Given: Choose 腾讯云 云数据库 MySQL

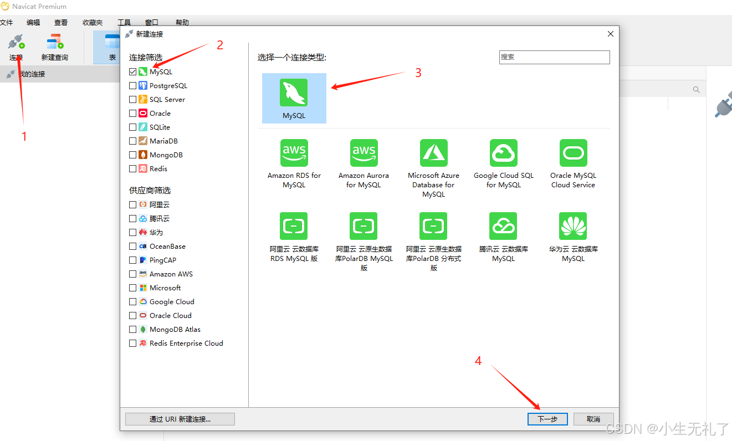Looking at the screenshot, I should coord(503,238).
